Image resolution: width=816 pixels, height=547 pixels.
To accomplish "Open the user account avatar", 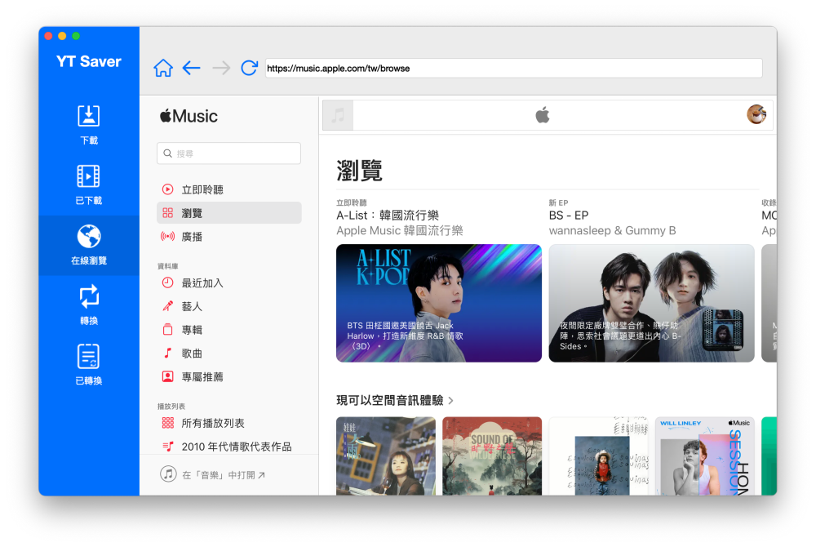I will coord(756,114).
